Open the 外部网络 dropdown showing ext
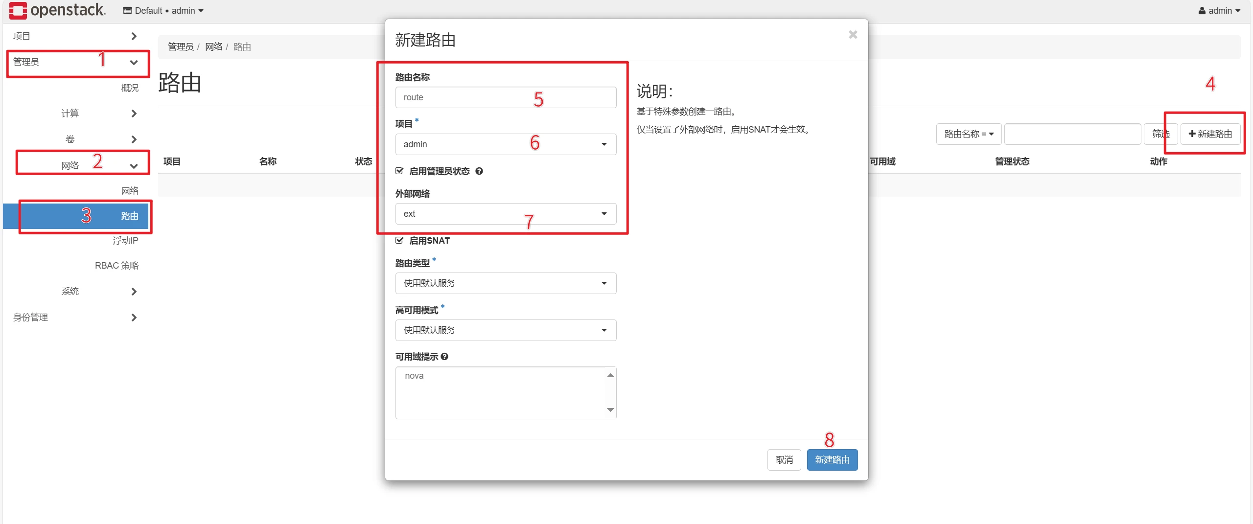The height and width of the screenshot is (524, 1253). point(505,214)
